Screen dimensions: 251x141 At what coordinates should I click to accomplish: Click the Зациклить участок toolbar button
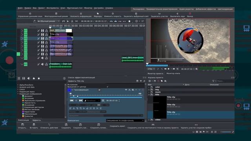[x=160, y=15]
